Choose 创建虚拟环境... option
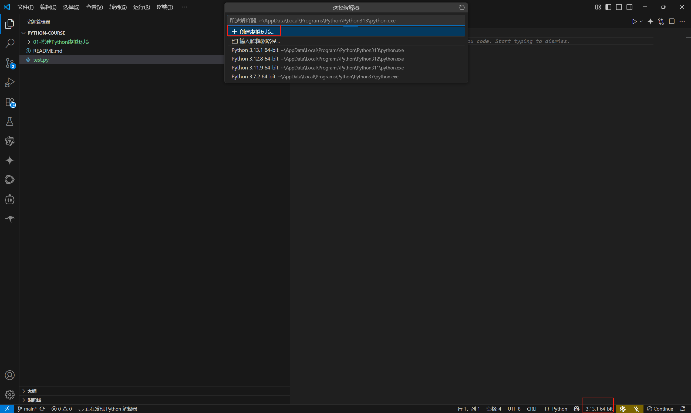The image size is (691, 413). click(257, 32)
